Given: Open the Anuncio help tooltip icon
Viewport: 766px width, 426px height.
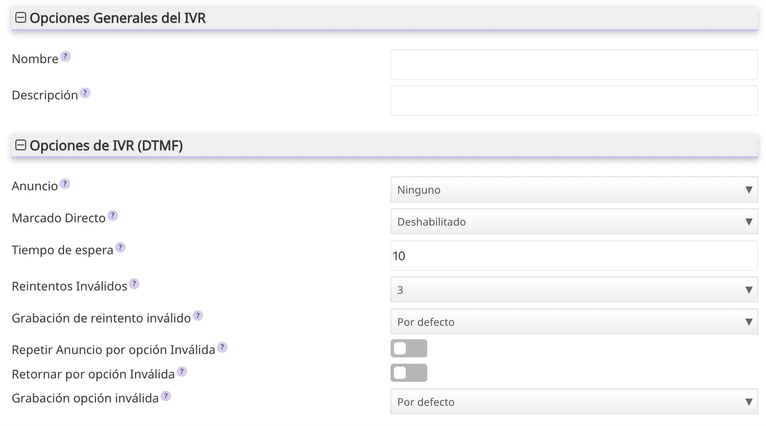Looking at the screenshot, I should pos(65,184).
